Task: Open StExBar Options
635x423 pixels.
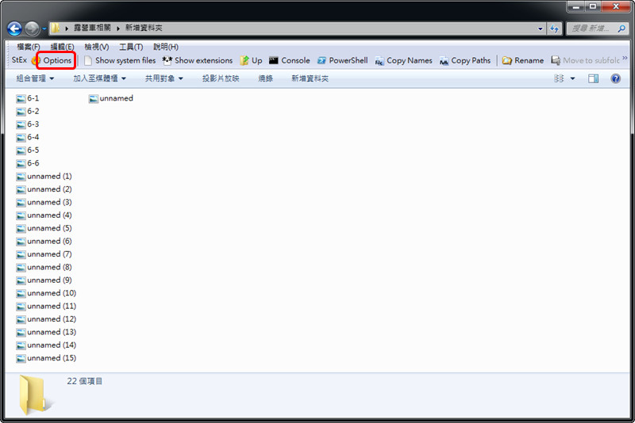Action: pyautogui.click(x=52, y=61)
